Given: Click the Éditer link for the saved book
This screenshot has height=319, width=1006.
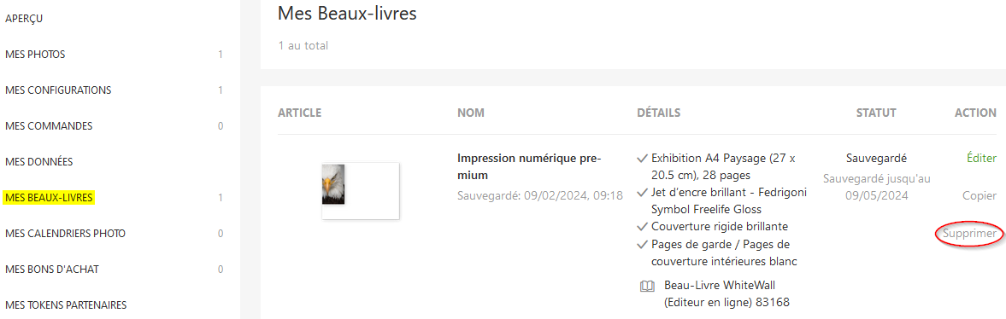Looking at the screenshot, I should click(981, 158).
